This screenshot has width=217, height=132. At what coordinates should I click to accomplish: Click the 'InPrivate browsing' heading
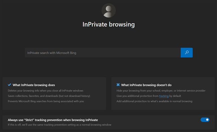tap(108, 24)
